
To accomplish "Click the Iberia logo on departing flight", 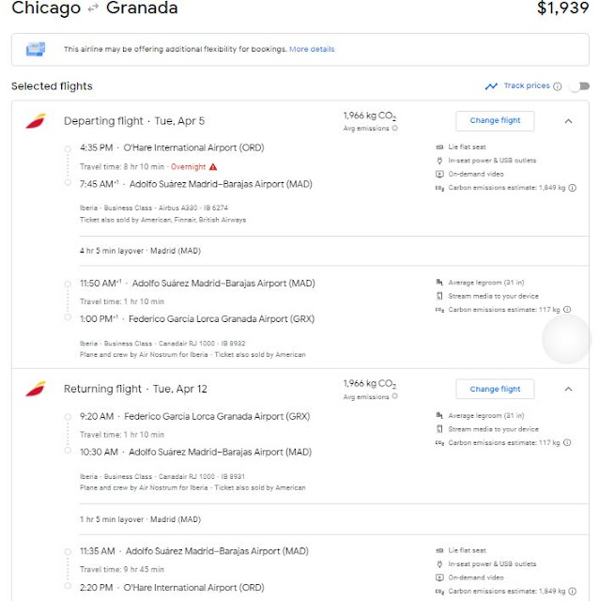I will coord(36,121).
